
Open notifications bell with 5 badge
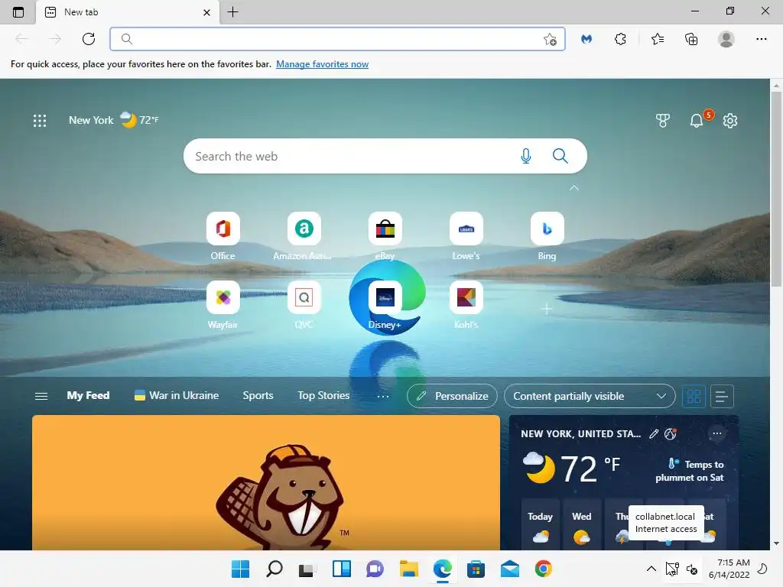pos(697,120)
